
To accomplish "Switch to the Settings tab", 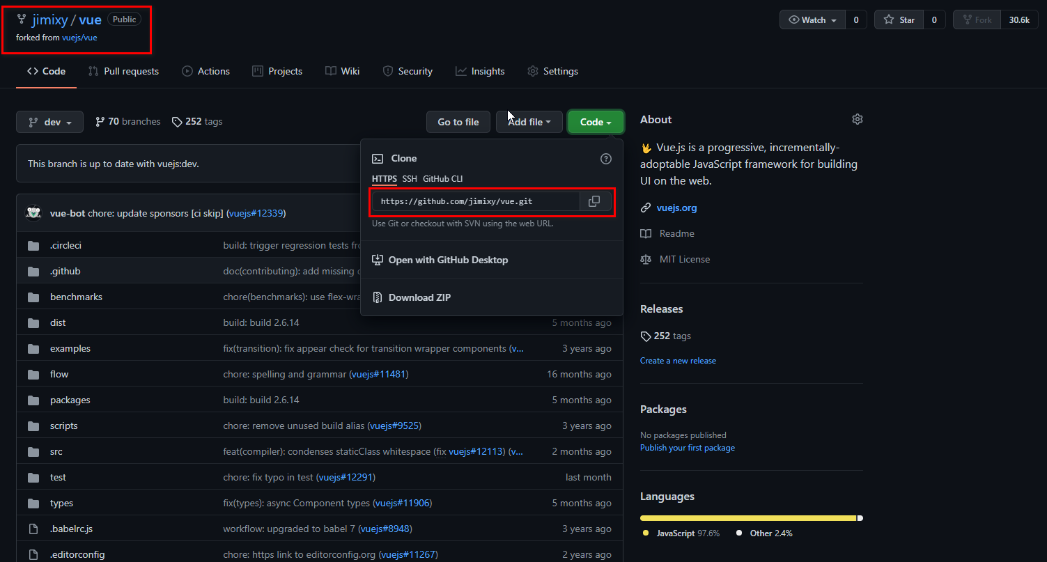I will click(x=552, y=71).
